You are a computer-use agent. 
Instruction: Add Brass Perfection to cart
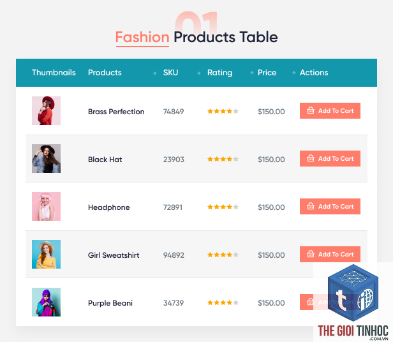click(x=330, y=110)
